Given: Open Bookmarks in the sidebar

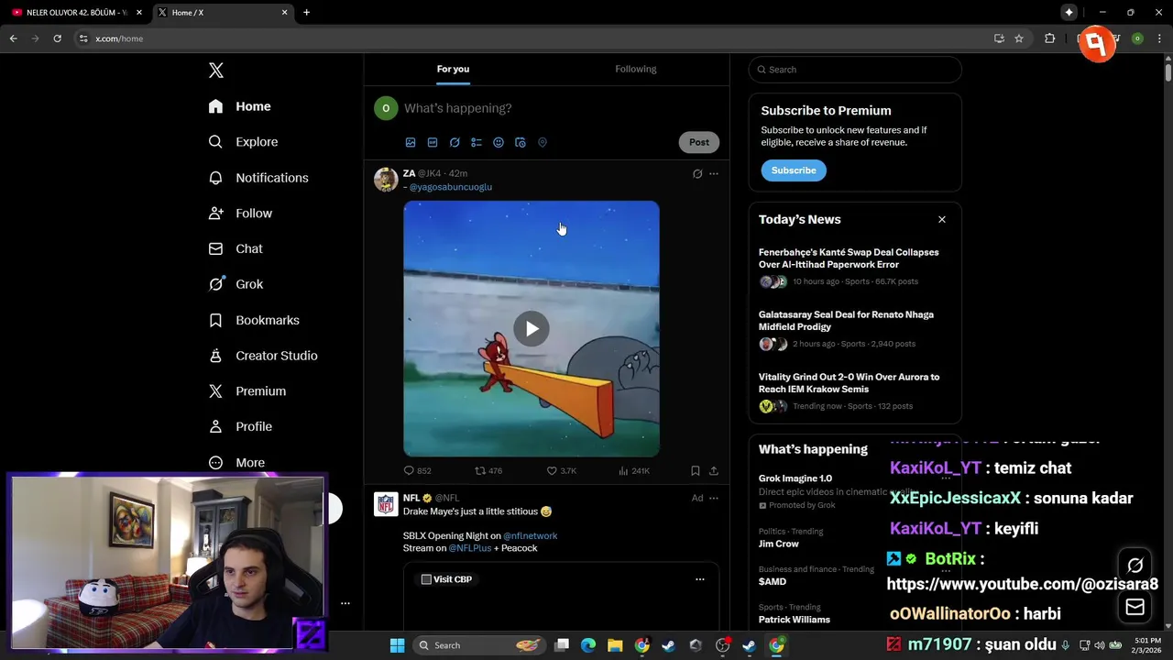Looking at the screenshot, I should point(254,320).
